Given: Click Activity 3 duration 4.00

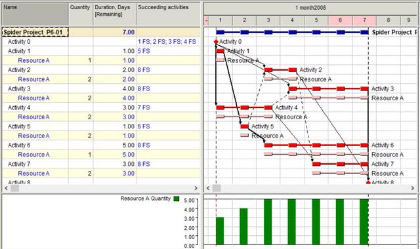Looking at the screenshot, I should point(129,88).
